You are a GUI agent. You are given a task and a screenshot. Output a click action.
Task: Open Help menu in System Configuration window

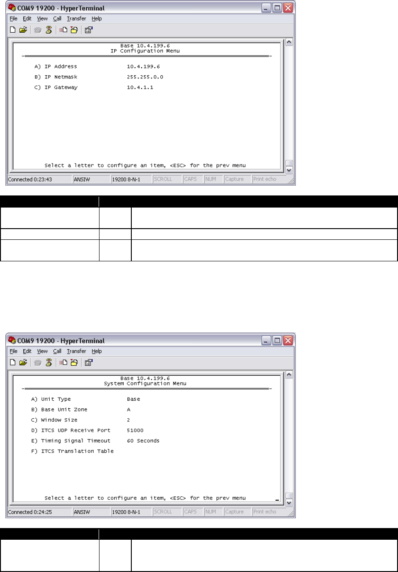tap(97, 351)
